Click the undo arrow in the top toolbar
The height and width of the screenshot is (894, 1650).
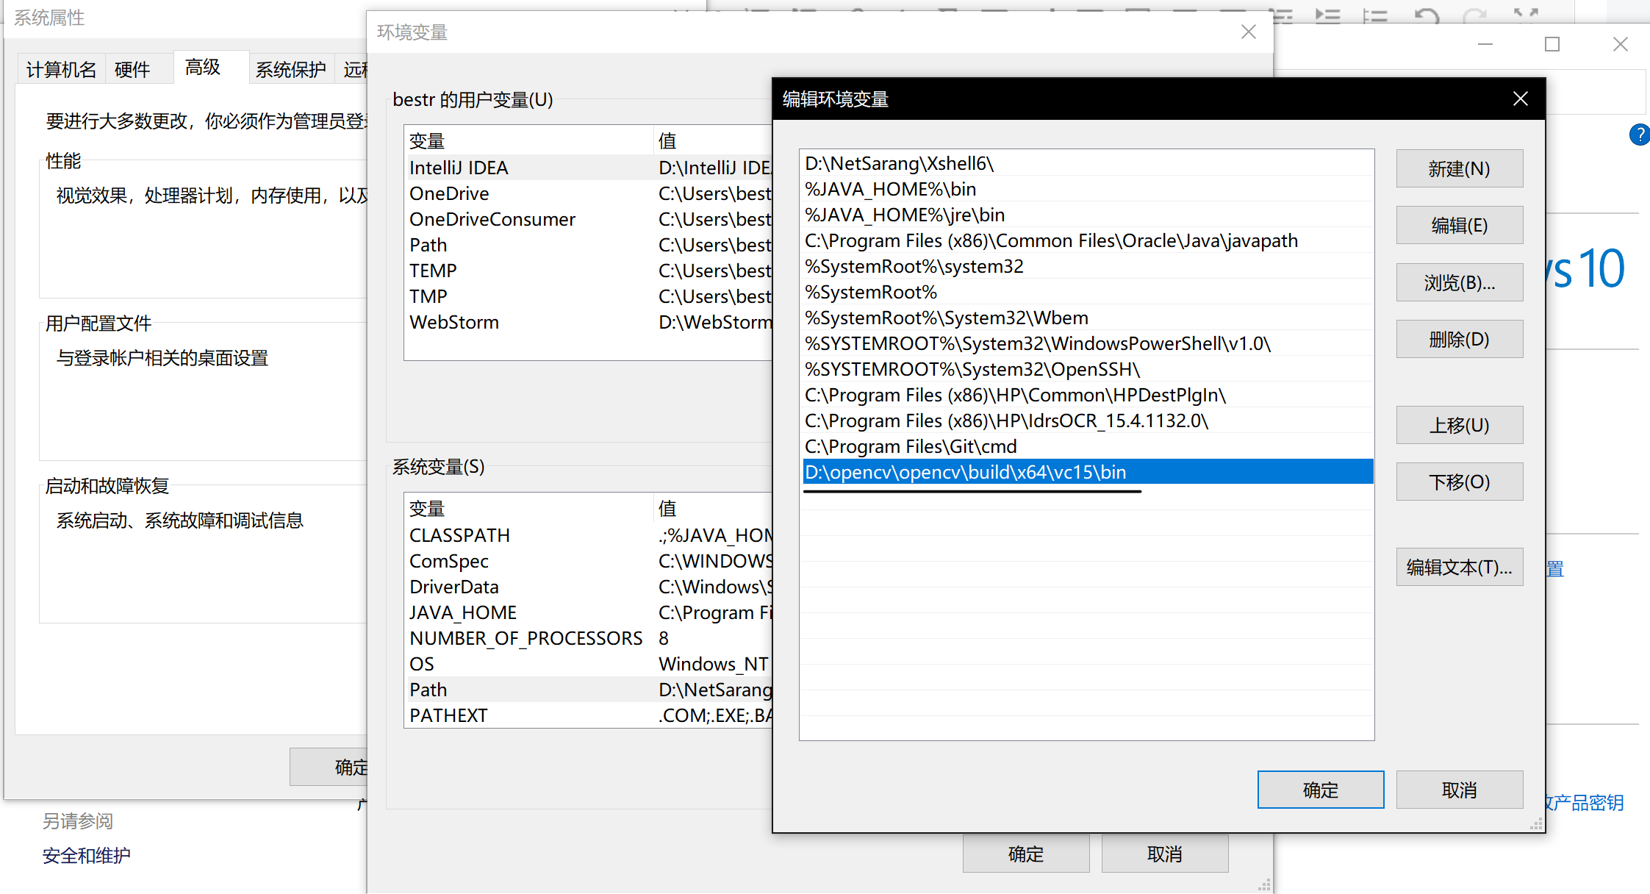click(1427, 15)
